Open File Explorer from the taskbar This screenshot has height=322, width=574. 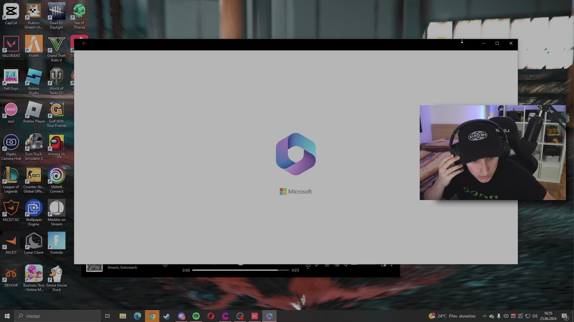coord(123,316)
